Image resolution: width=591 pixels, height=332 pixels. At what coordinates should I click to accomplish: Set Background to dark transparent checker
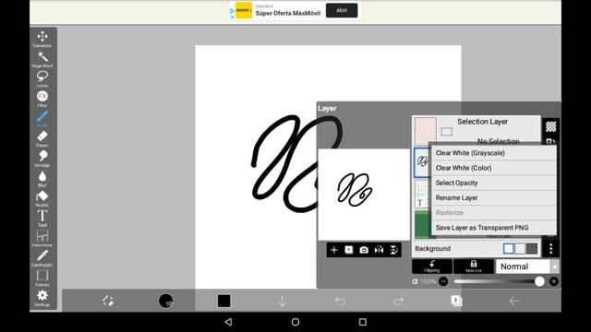tap(532, 248)
